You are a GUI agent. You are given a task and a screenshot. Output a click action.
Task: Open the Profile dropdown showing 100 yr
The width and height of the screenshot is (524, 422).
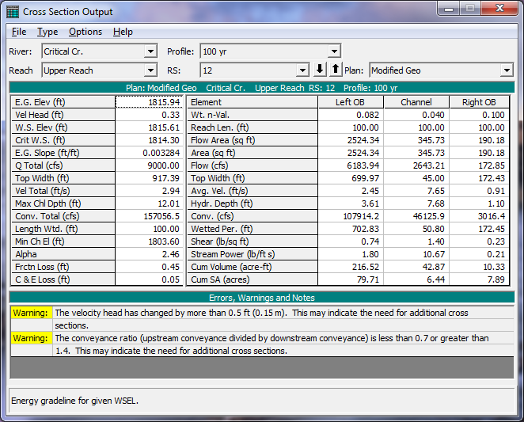click(334, 51)
